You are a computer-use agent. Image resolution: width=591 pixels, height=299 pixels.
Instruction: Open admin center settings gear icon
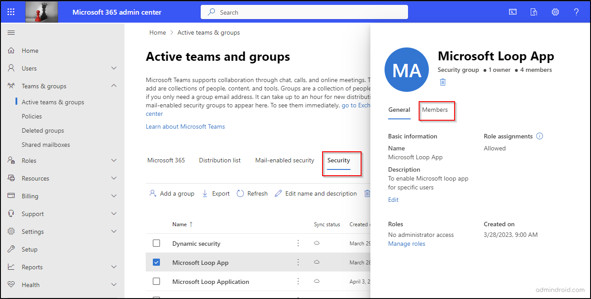(555, 12)
